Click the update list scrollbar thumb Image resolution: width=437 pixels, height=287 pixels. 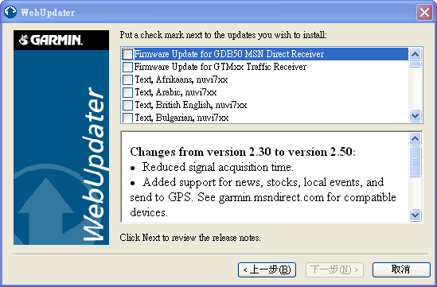pos(416,64)
